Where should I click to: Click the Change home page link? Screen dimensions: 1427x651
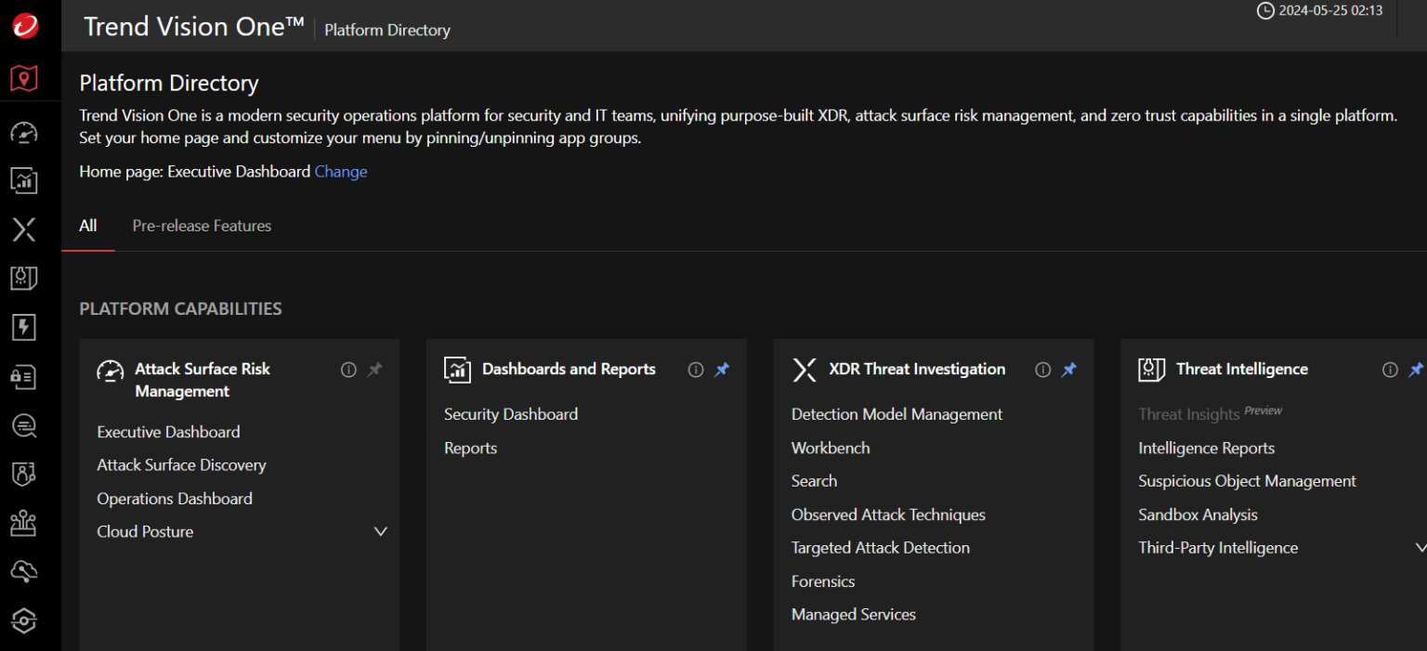(341, 172)
